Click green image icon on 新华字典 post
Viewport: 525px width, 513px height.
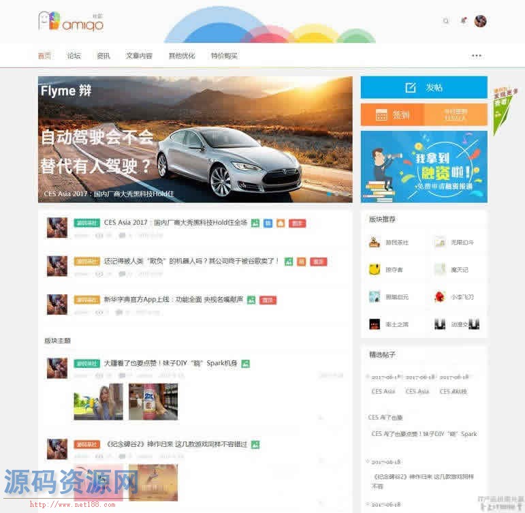[x=251, y=300]
